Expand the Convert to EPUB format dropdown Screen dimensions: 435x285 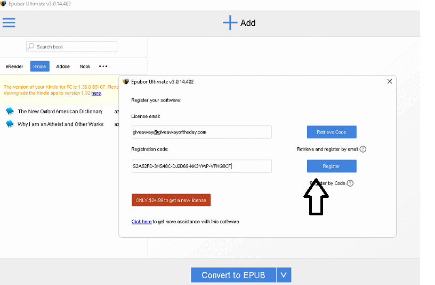[x=284, y=275]
